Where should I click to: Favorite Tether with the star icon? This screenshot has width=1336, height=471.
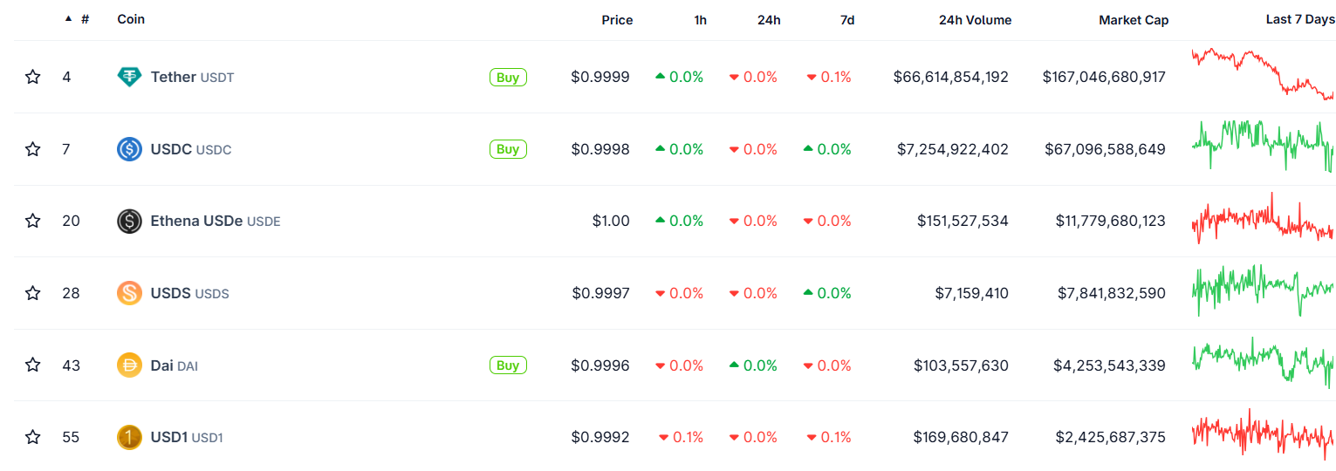pyautogui.click(x=33, y=77)
